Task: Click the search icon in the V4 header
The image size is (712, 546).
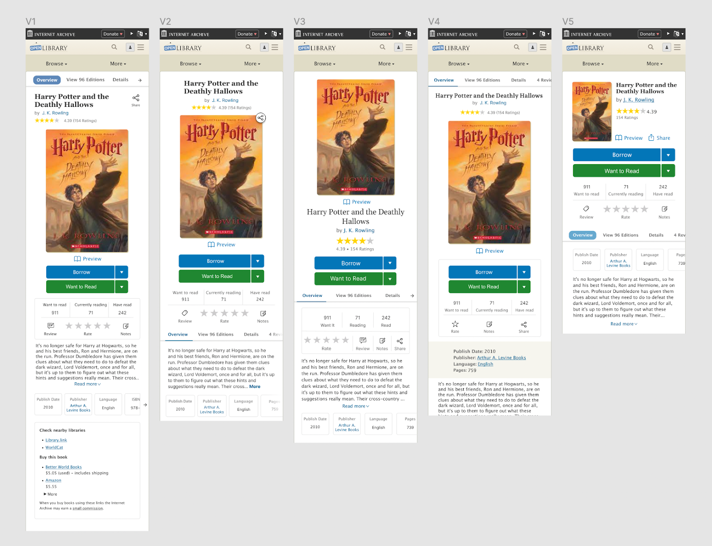Action: [x=517, y=47]
